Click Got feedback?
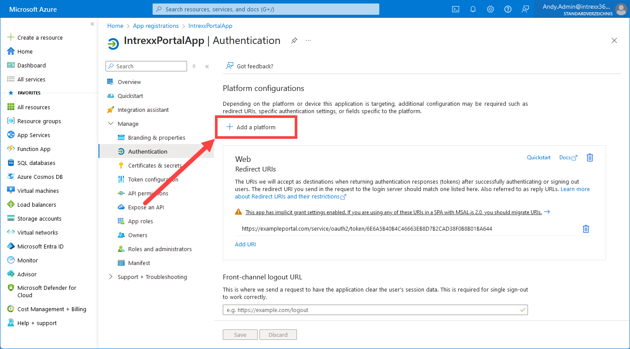630x349 pixels. 249,66
